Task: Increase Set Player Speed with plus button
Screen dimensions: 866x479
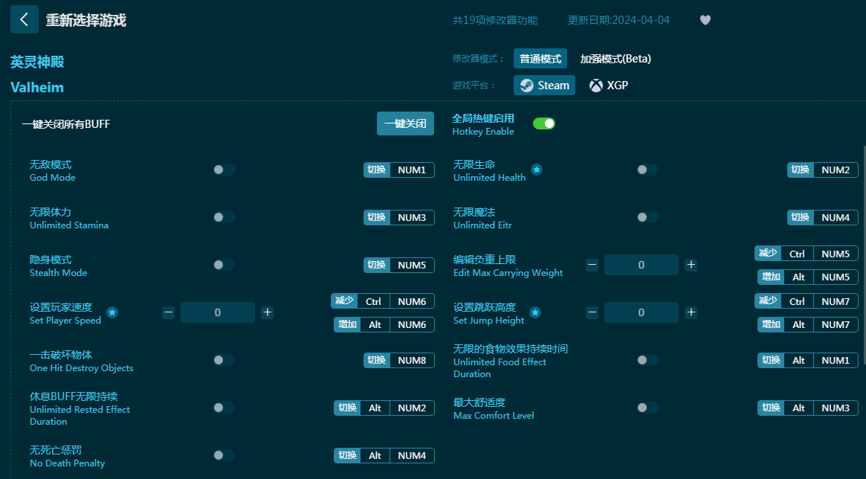Action: 268,312
